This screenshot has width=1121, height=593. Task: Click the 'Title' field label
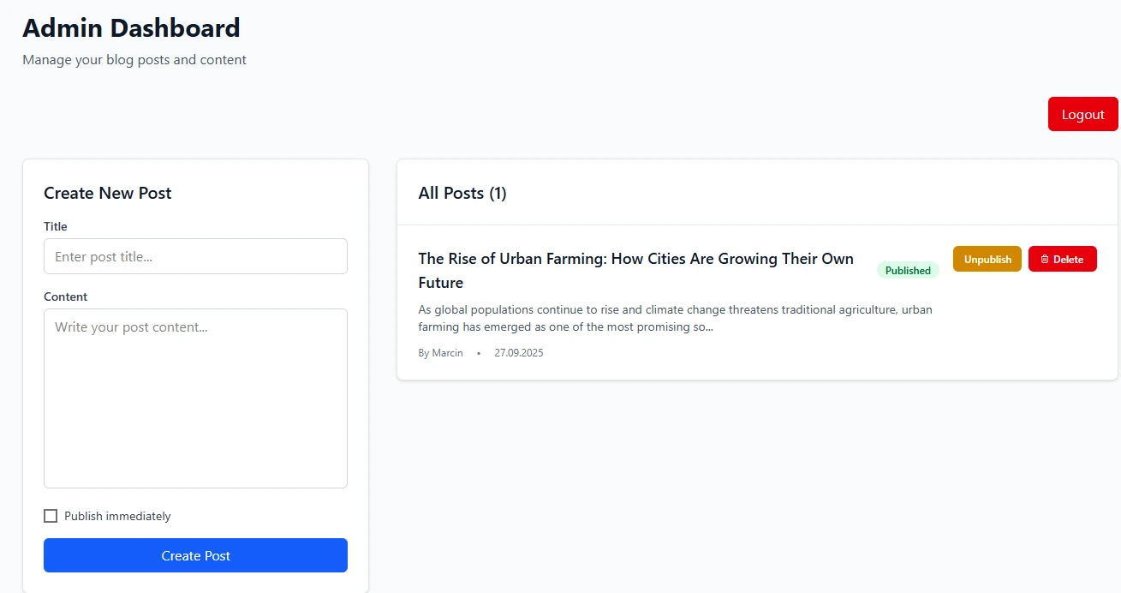56,227
